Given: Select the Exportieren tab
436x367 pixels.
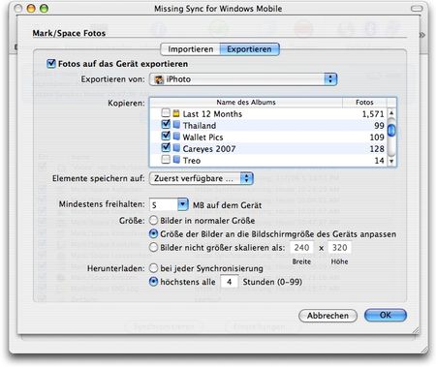Looking at the screenshot, I should click(249, 49).
